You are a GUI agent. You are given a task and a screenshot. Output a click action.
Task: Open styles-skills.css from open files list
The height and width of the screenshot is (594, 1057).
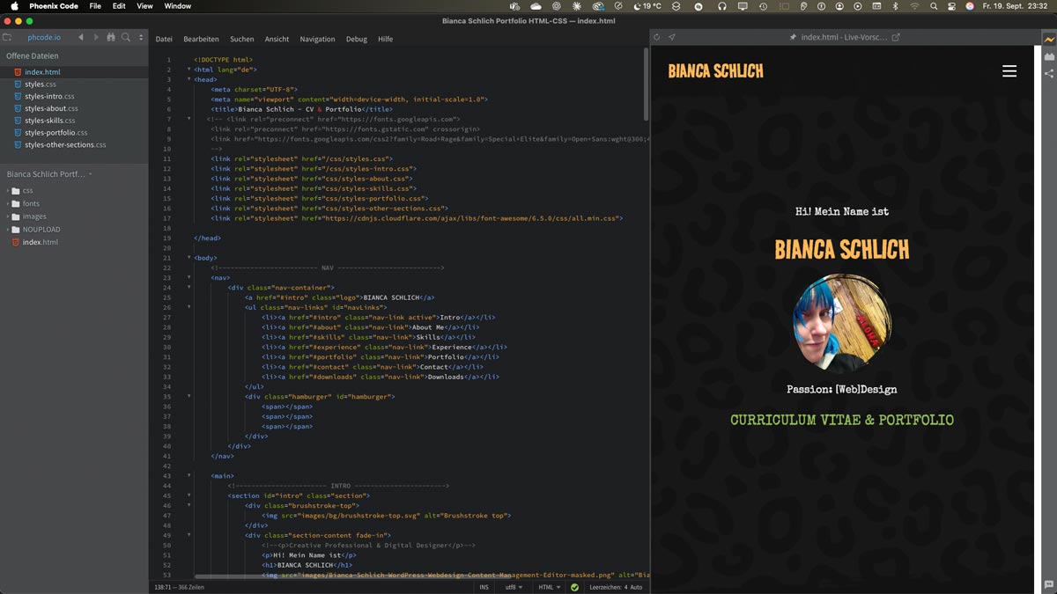(x=49, y=121)
